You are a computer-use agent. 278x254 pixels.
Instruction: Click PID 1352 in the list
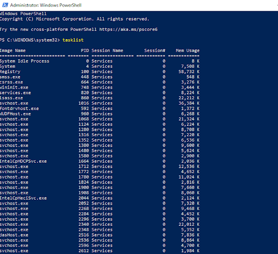pyautogui.click(x=84, y=140)
